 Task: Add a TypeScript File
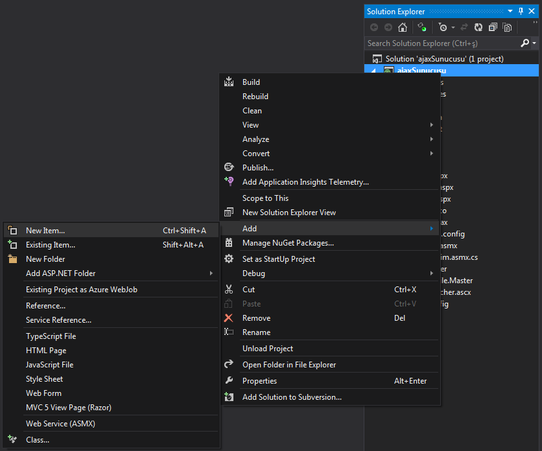tap(51, 336)
